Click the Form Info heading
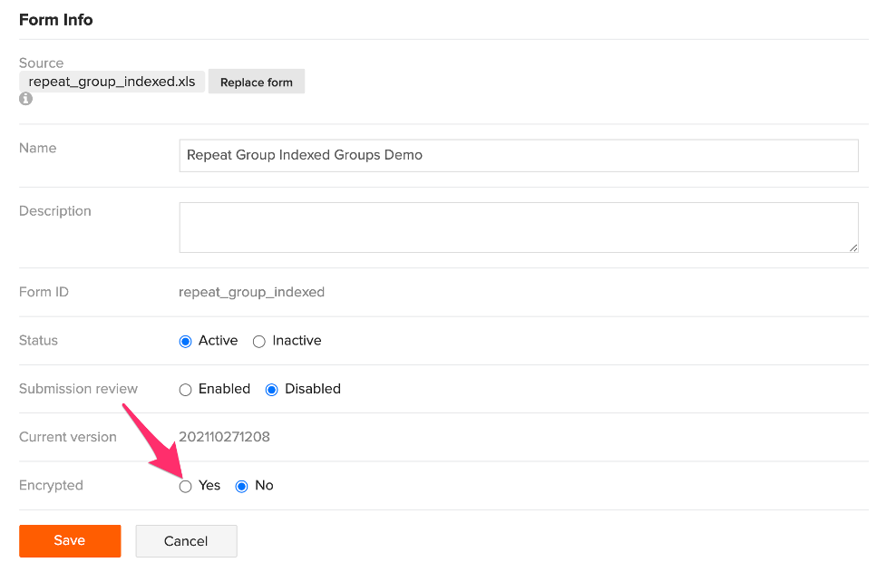The height and width of the screenshot is (572, 886). pos(55,19)
